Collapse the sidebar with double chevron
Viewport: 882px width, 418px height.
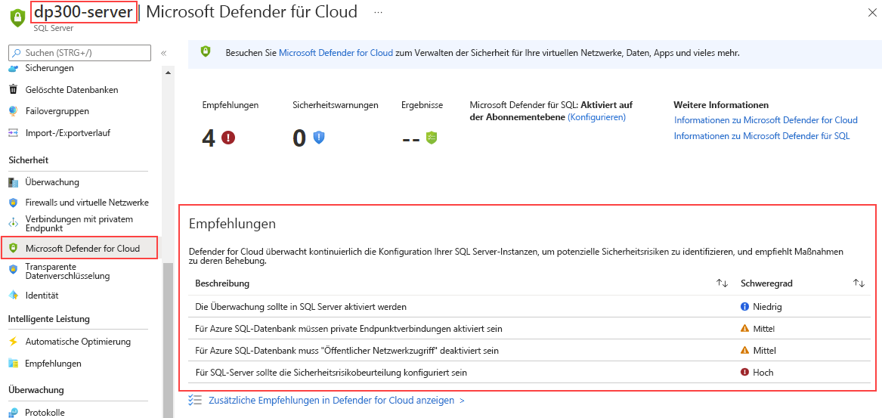[x=164, y=54]
